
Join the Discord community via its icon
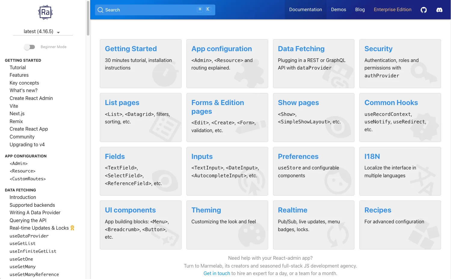[x=439, y=10]
